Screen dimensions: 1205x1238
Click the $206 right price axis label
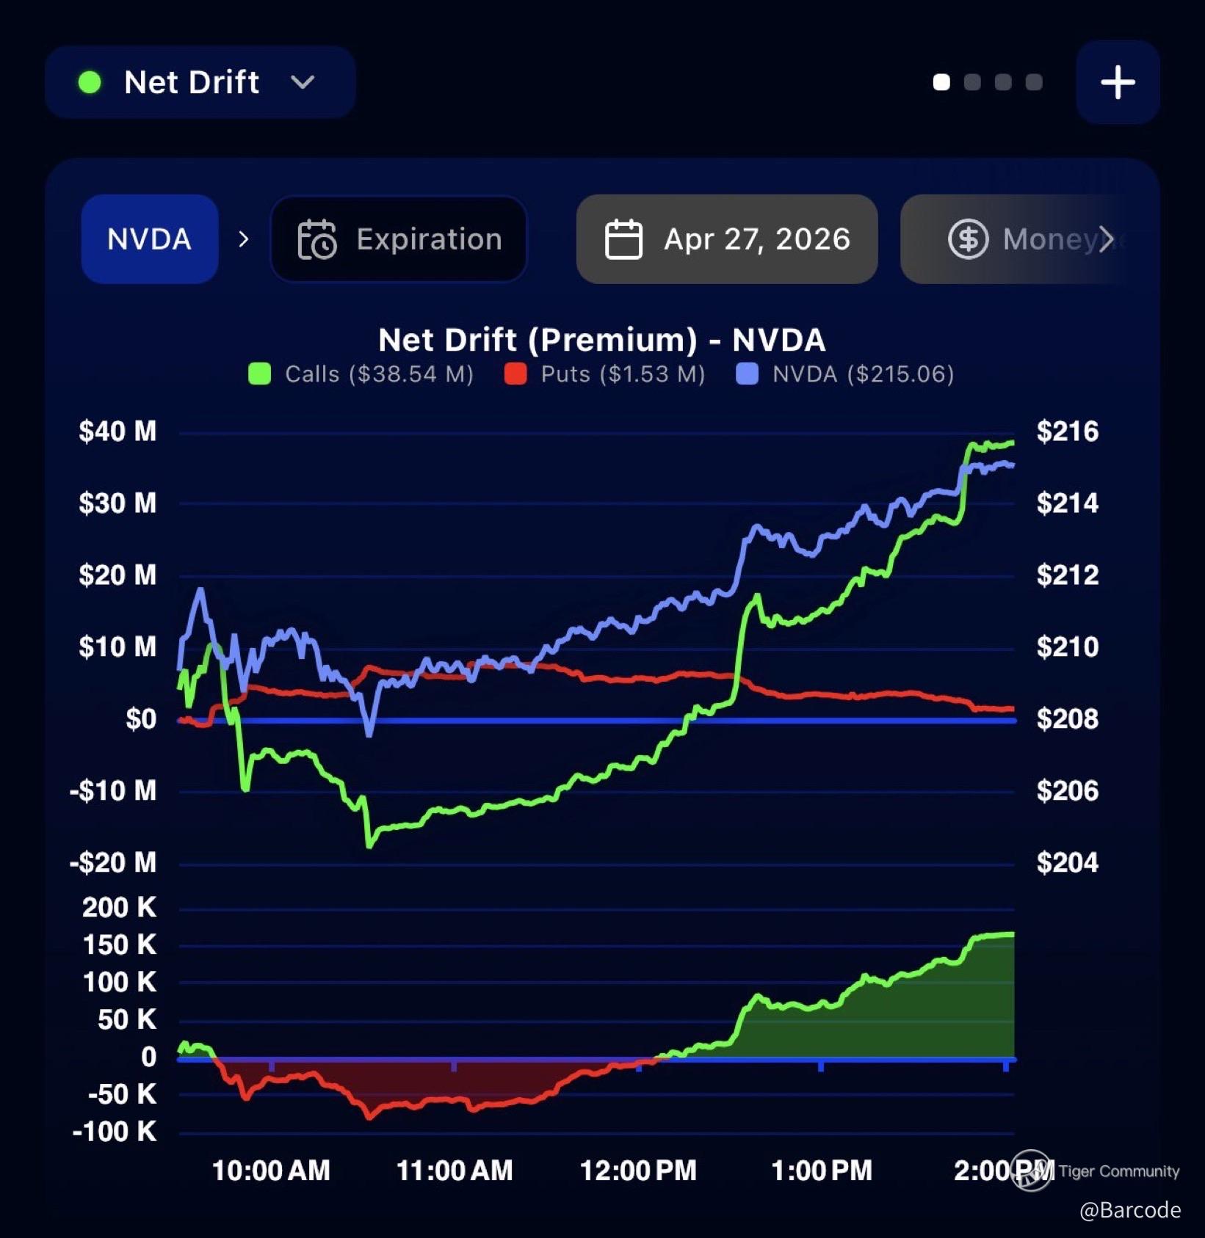tap(1068, 791)
